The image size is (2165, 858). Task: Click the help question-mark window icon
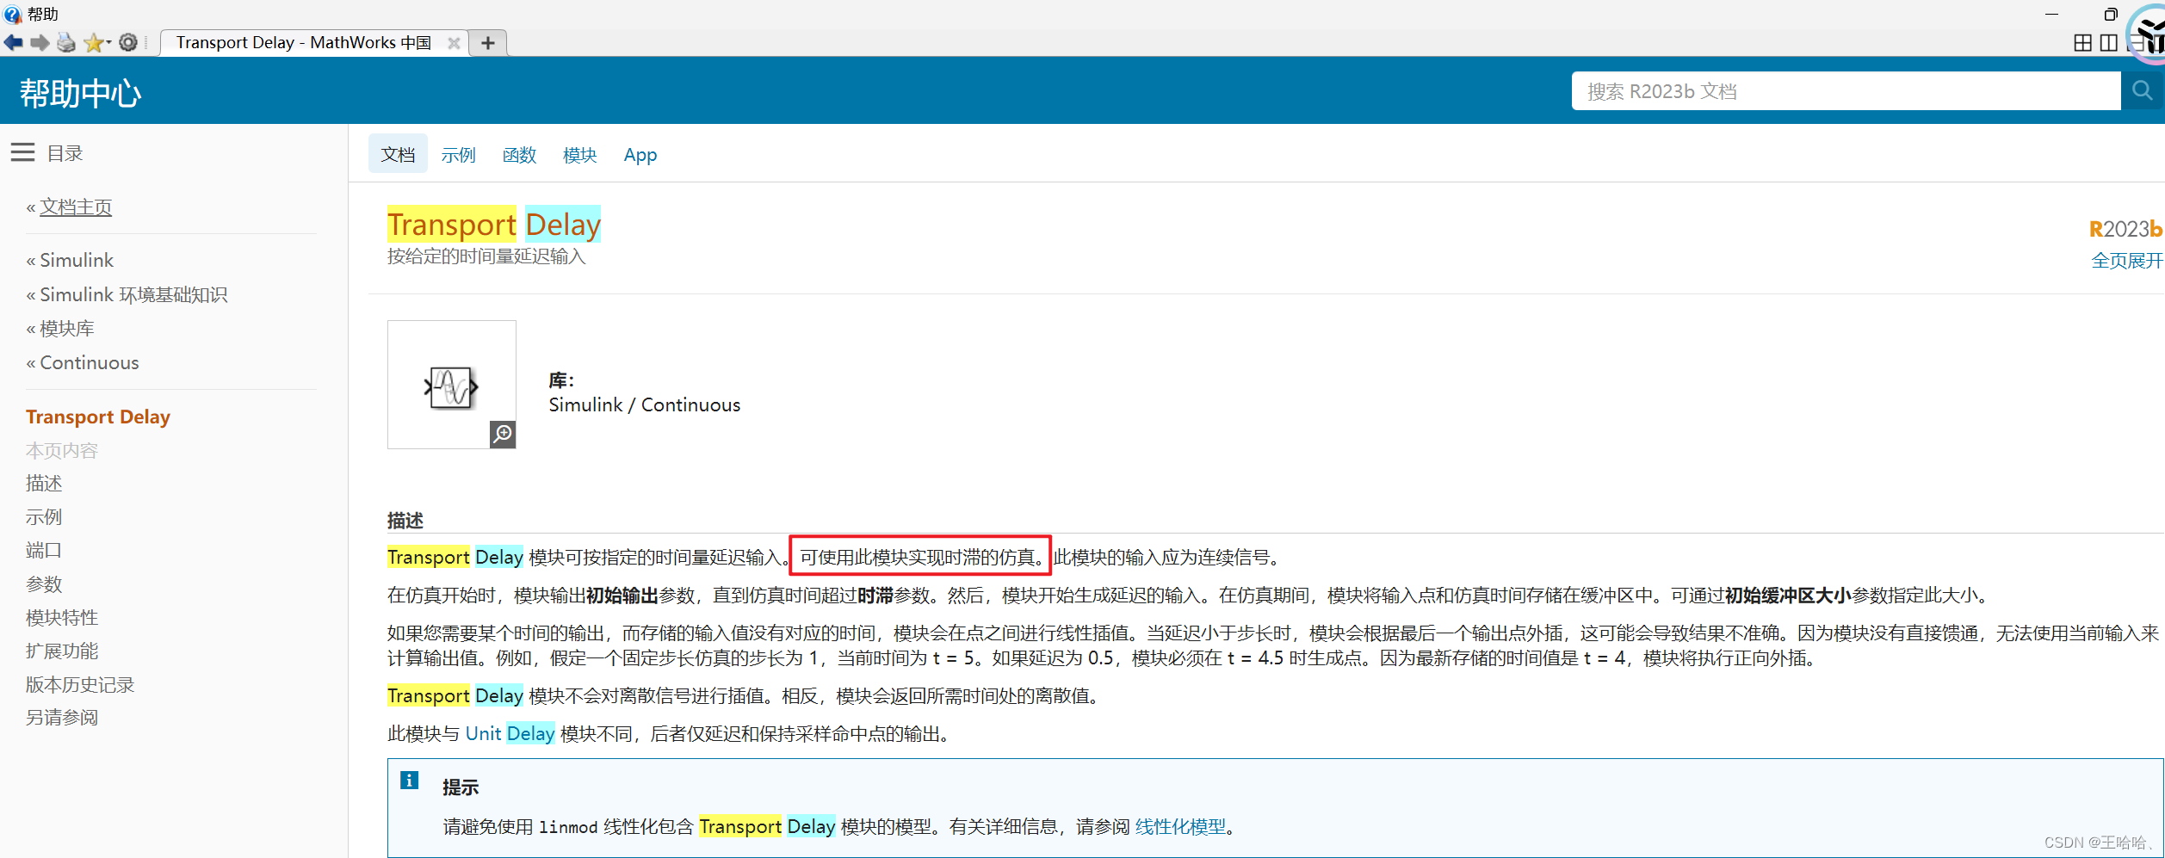13,14
